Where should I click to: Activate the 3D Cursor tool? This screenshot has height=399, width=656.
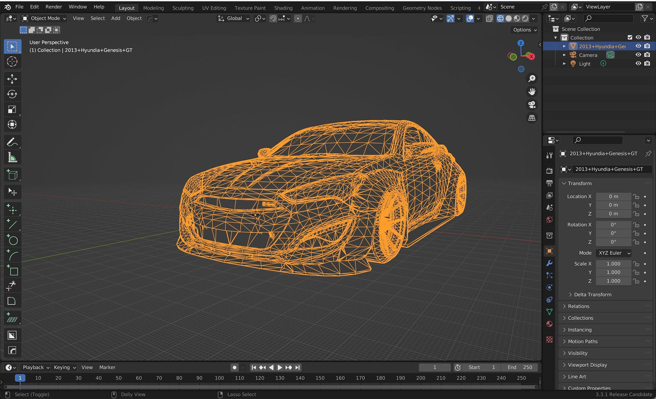pyautogui.click(x=12, y=61)
